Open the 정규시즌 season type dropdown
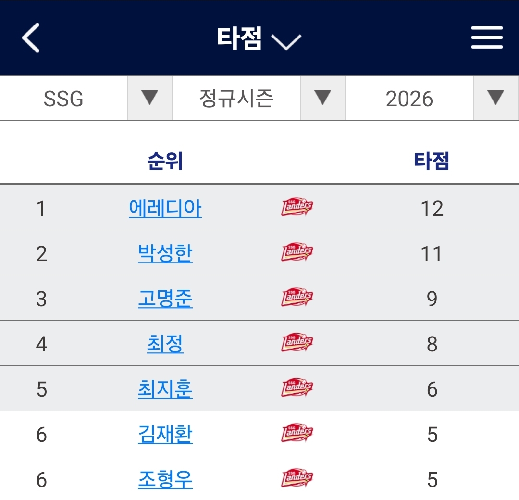 259,99
